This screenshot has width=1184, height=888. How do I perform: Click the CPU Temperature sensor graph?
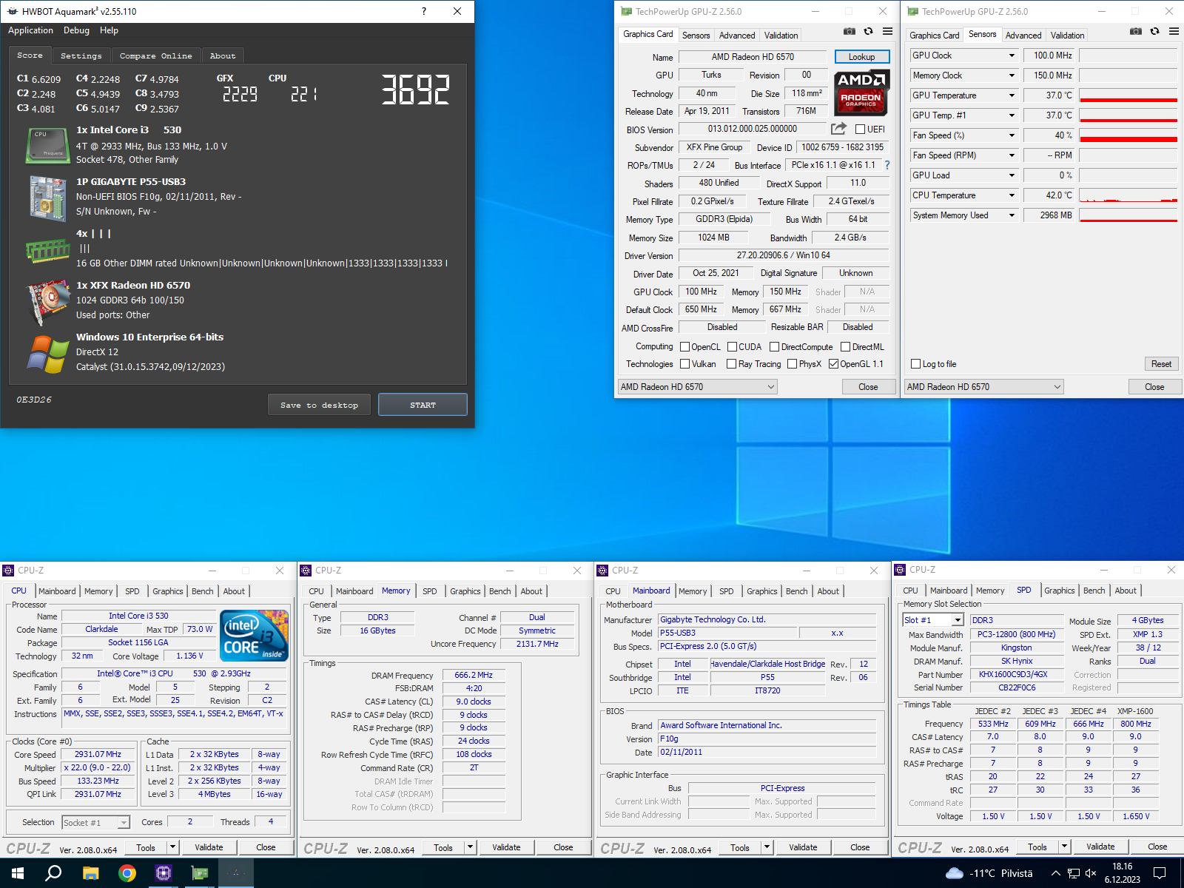click(1128, 195)
